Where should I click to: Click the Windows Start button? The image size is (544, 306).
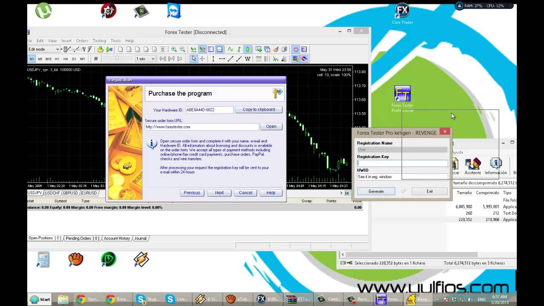[40, 299]
